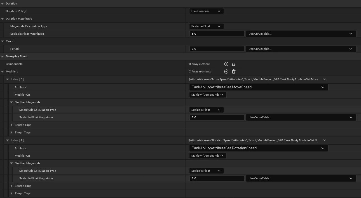The width and height of the screenshot is (361, 198).
Task: Open Index 0 element options arrow
Action: 324,79
